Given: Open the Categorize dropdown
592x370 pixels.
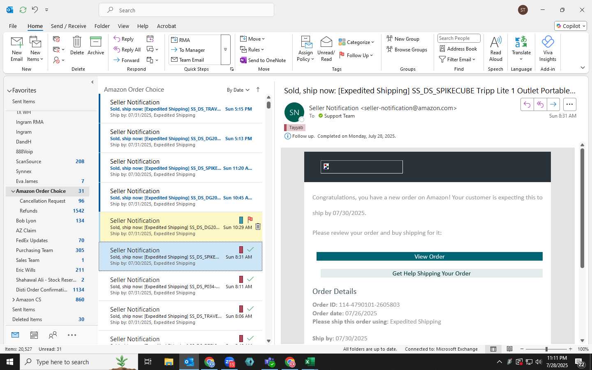Looking at the screenshot, I should click(x=356, y=42).
